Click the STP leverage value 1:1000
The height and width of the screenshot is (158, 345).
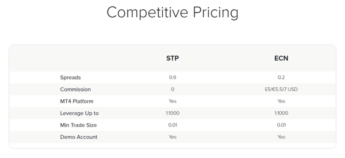pos(172,113)
